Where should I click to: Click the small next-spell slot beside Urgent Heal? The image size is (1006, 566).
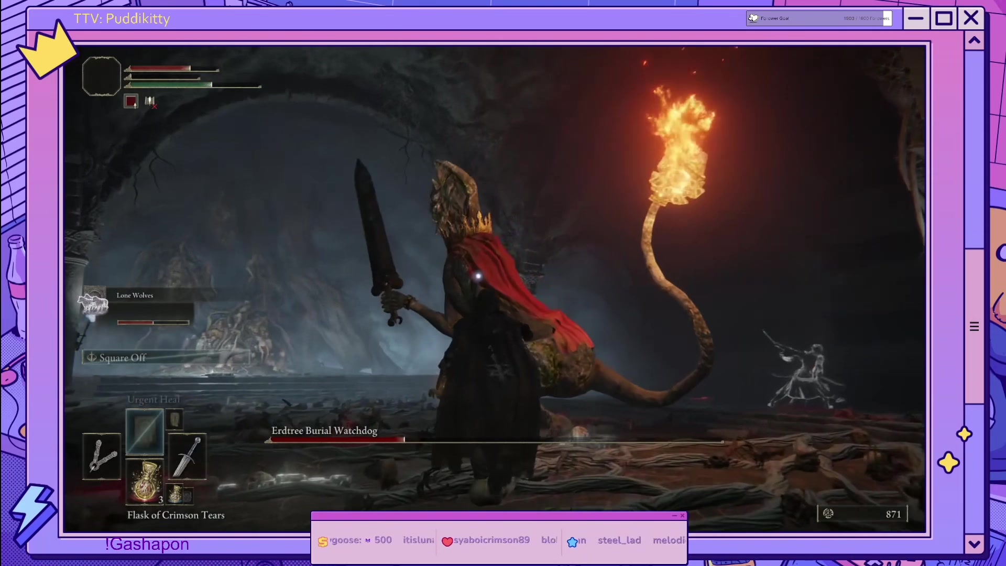coord(174,419)
